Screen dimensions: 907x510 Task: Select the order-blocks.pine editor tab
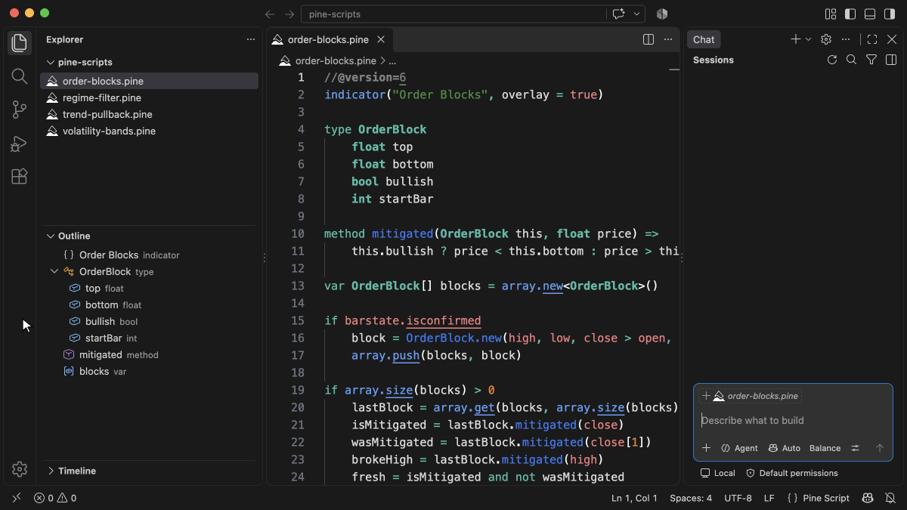(329, 39)
